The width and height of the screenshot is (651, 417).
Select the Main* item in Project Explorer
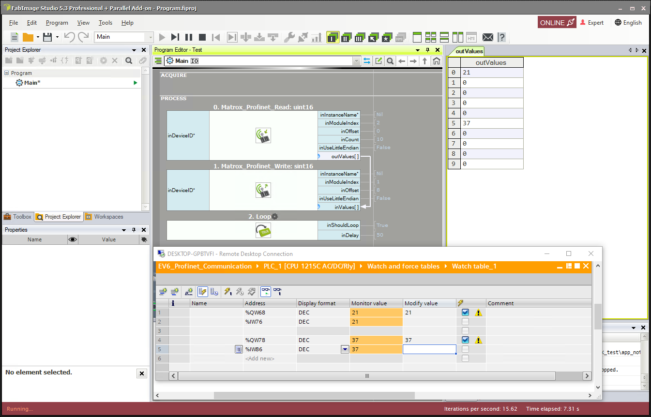coord(32,83)
